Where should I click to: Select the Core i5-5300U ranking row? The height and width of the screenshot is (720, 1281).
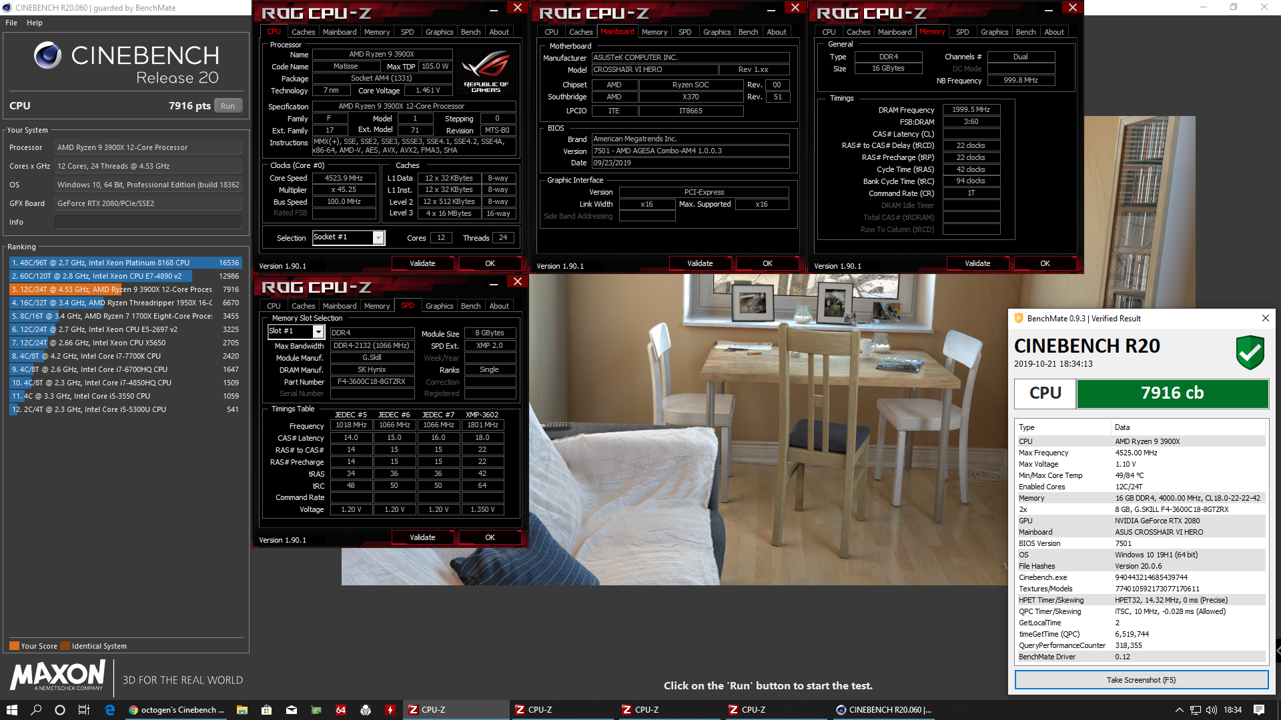click(x=125, y=409)
